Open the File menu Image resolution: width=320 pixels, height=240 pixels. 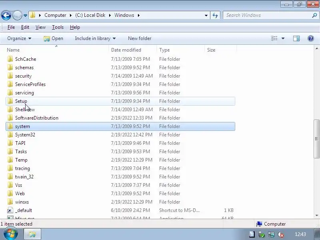coord(11,27)
